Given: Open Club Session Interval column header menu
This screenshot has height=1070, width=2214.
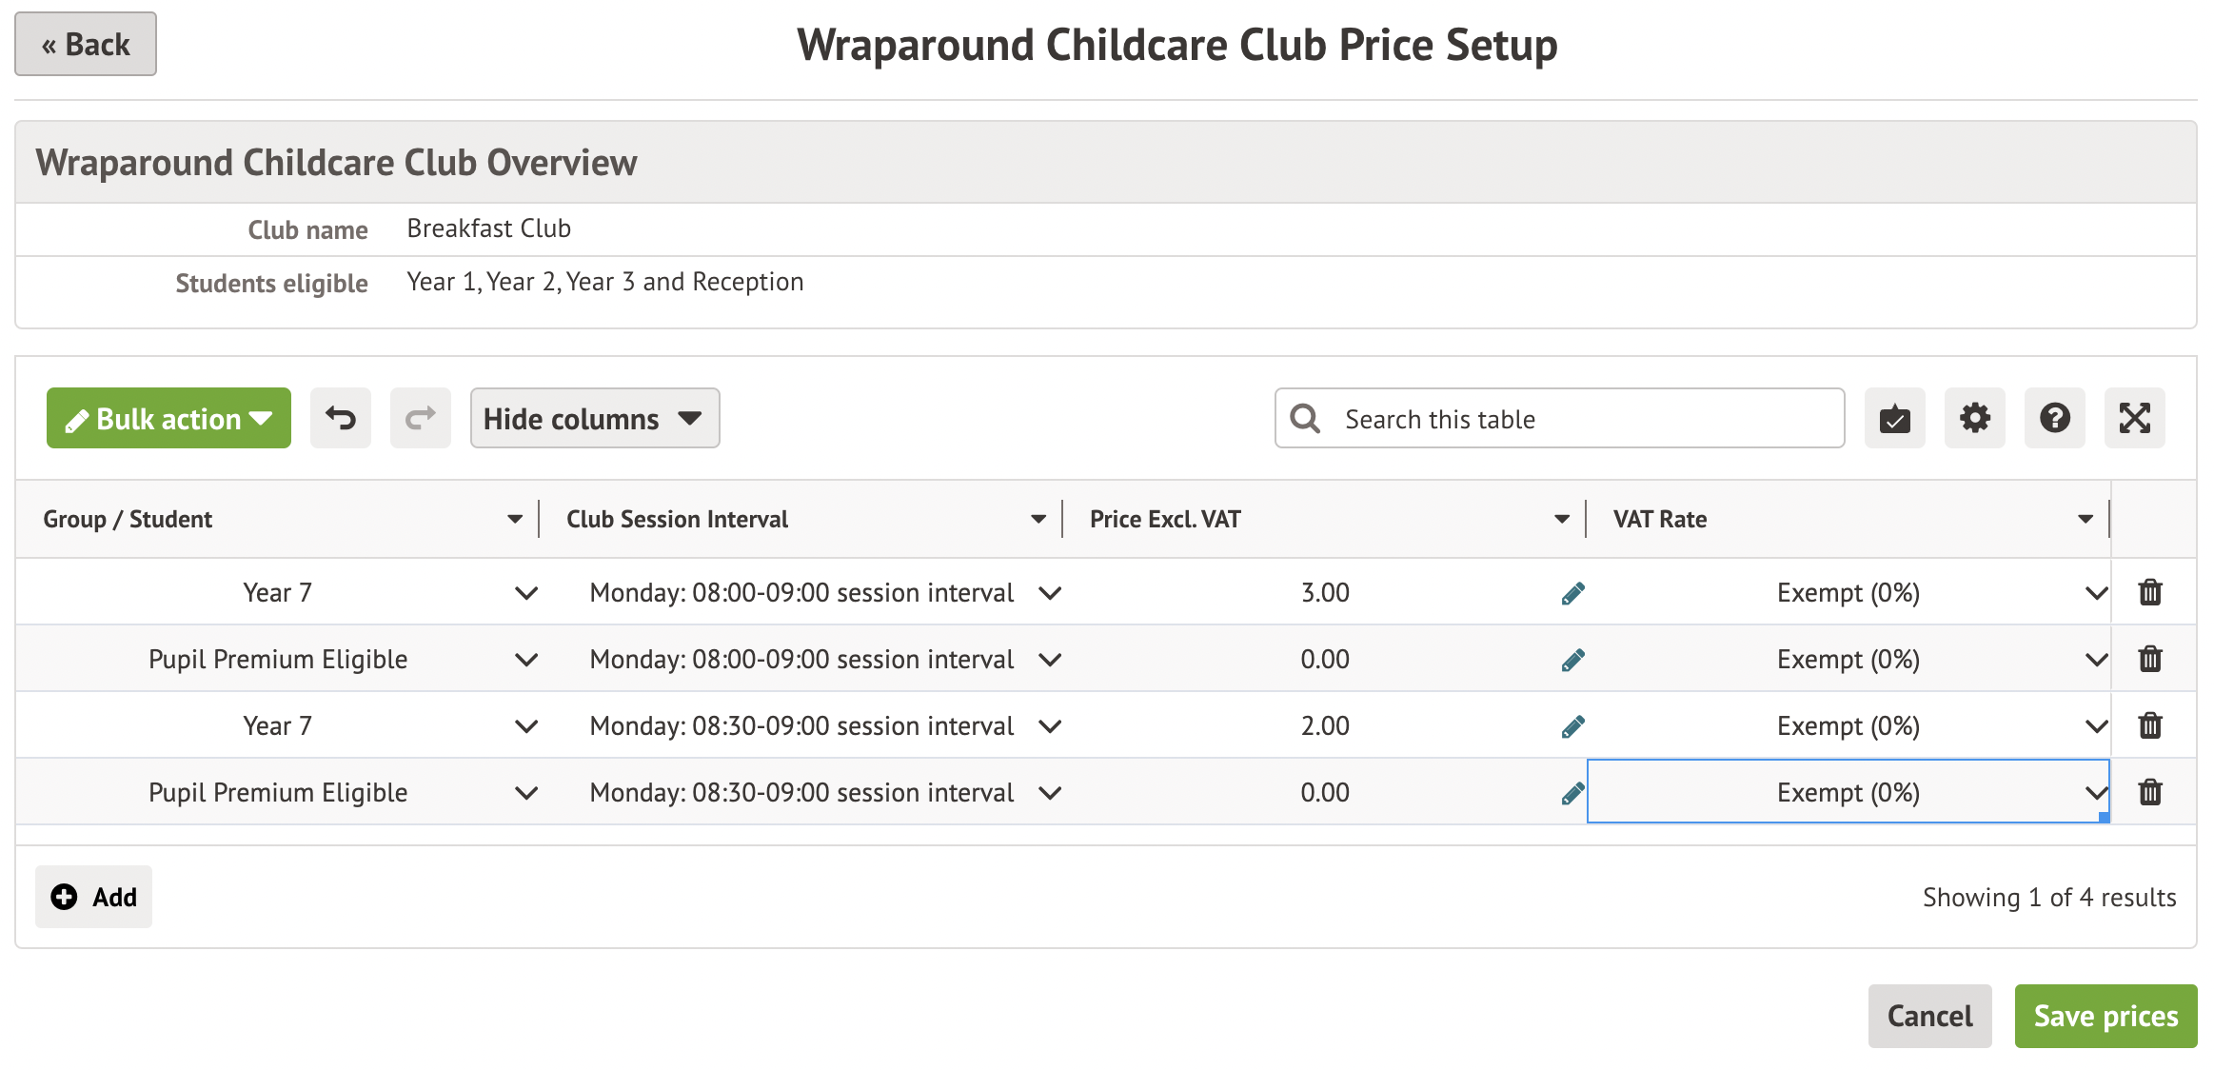Looking at the screenshot, I should (x=1038, y=519).
